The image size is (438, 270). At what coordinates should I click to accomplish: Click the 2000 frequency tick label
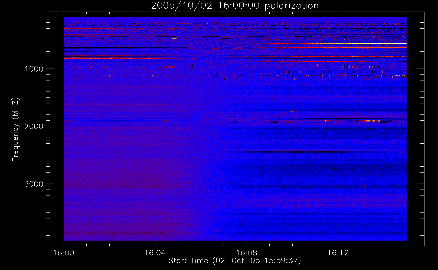34,126
